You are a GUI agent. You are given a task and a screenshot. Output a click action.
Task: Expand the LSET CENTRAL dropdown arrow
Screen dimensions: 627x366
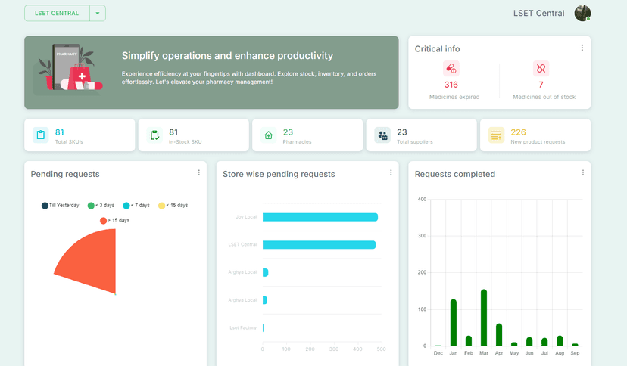pyautogui.click(x=98, y=13)
